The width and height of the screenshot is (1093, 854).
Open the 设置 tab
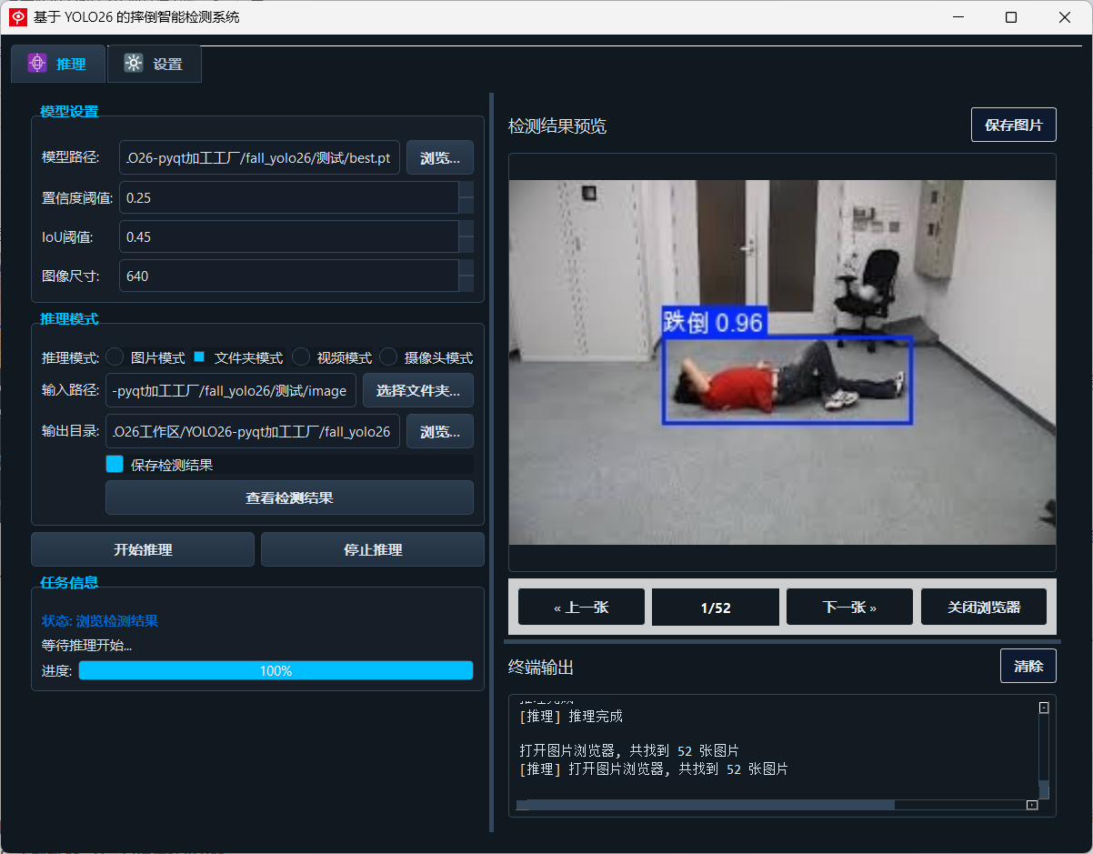coord(155,64)
